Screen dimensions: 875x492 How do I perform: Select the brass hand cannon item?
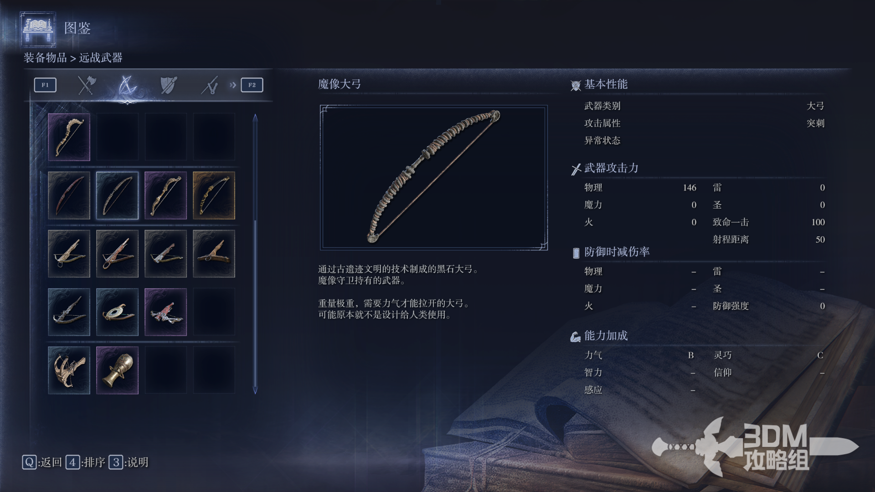(117, 370)
